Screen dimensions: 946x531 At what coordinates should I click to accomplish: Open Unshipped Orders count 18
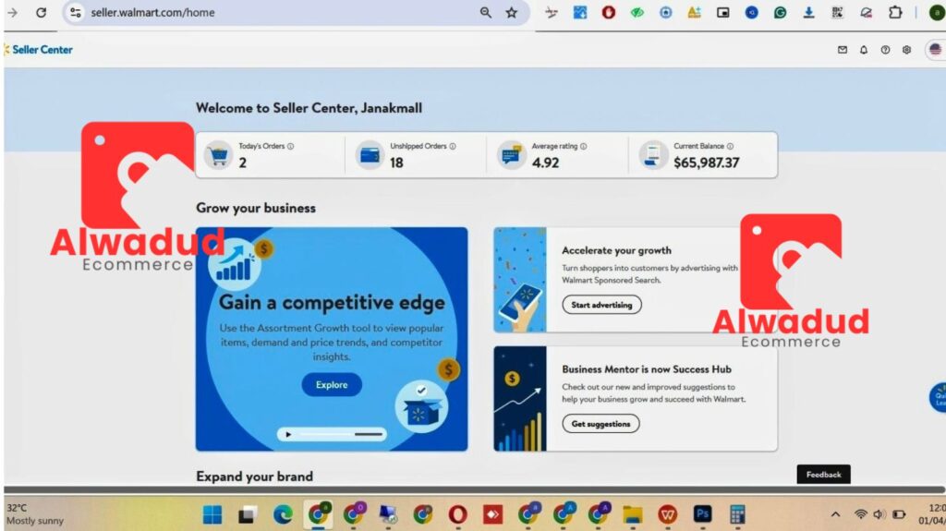tap(396, 163)
